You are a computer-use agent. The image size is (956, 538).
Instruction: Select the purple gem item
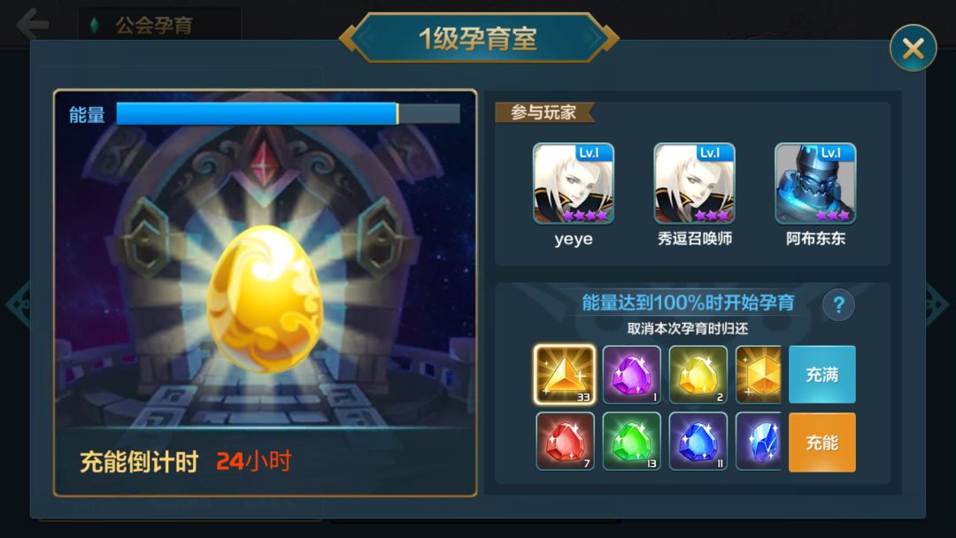point(632,374)
